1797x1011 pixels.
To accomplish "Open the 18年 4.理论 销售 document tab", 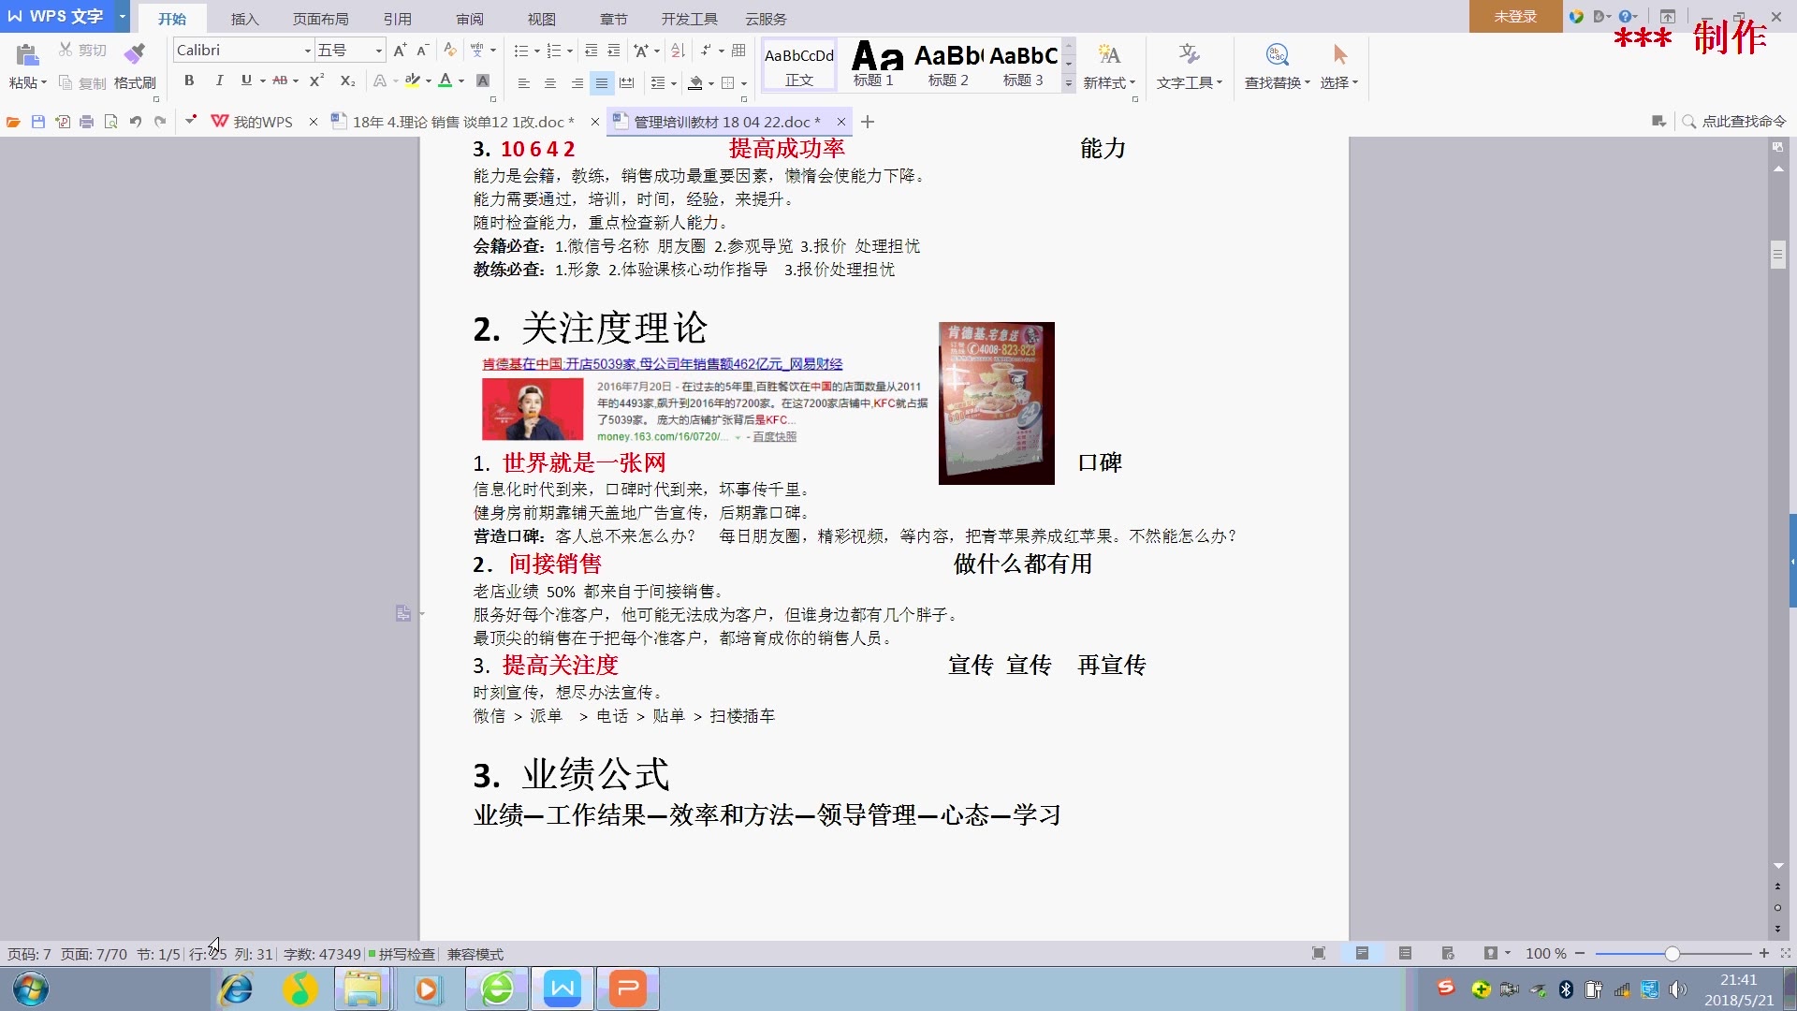I will click(462, 122).
